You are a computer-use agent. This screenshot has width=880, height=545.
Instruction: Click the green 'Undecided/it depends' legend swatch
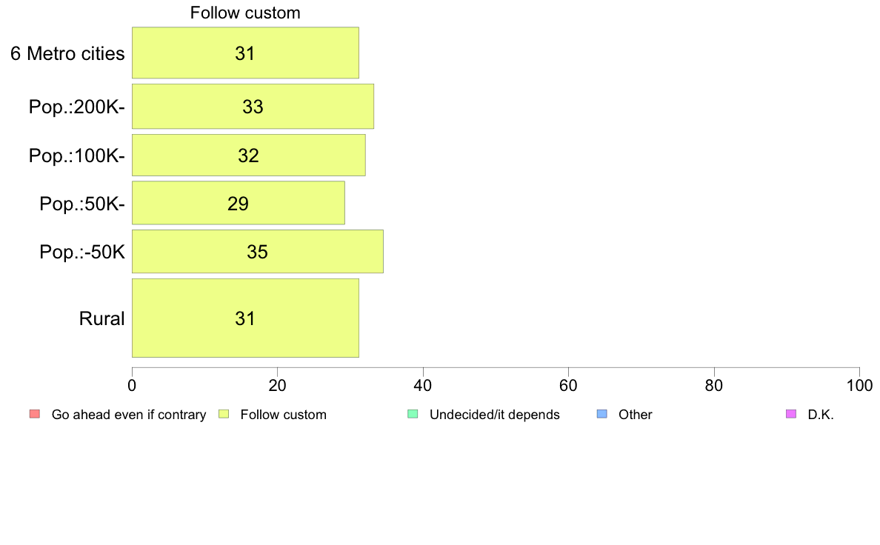(413, 414)
